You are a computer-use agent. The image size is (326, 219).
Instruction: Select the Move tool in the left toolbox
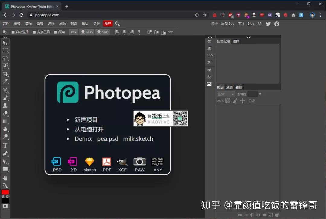point(5,43)
